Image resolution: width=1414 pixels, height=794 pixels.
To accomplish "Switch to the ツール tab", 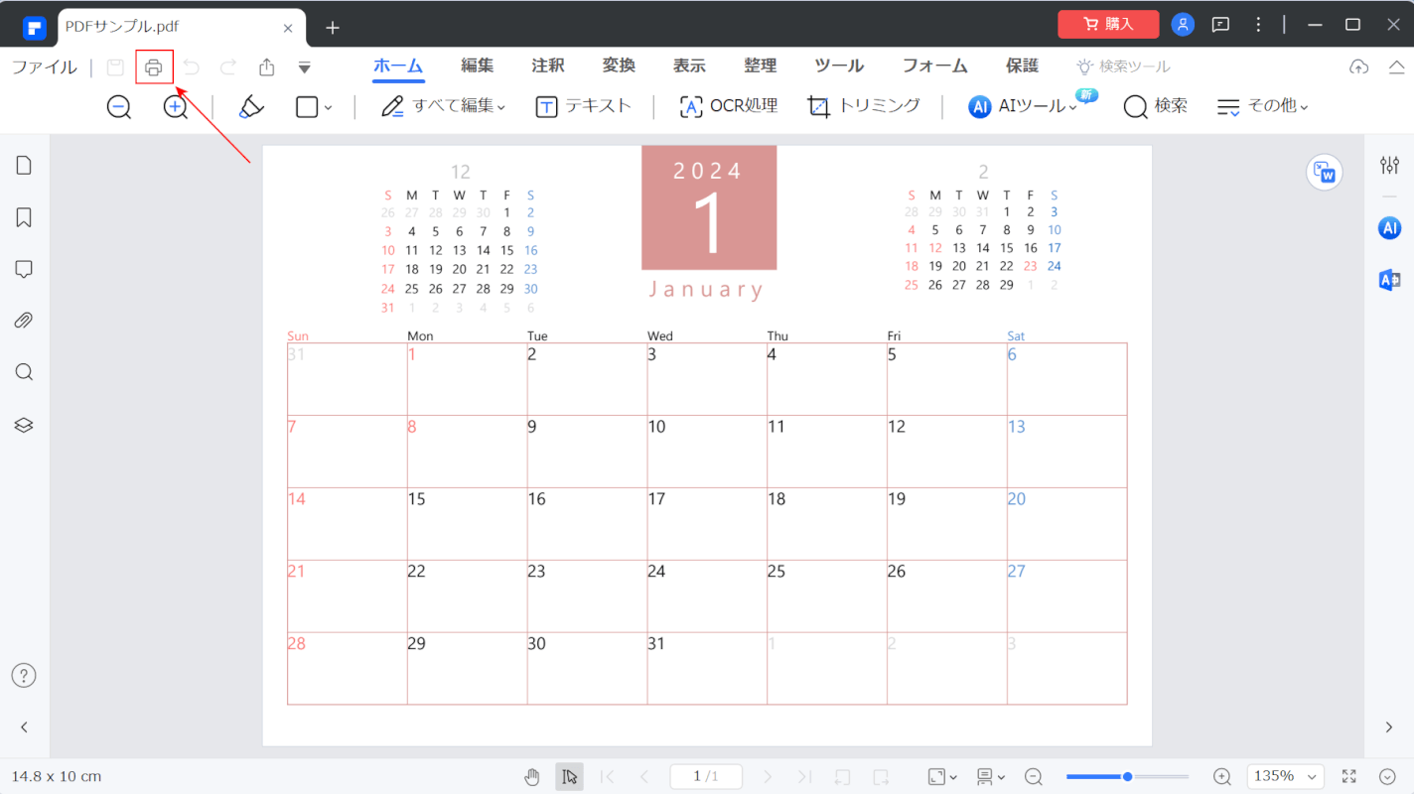I will [839, 66].
